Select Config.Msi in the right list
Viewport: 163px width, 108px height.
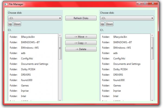click(125, 59)
